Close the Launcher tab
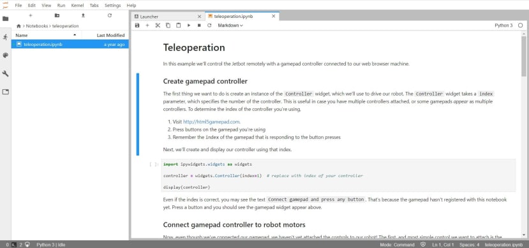Viewport: 529px width, 248px height. (x=199, y=16)
